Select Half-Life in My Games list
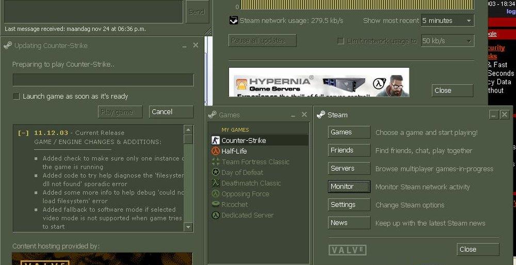The width and height of the screenshot is (516, 265). [x=259, y=151]
